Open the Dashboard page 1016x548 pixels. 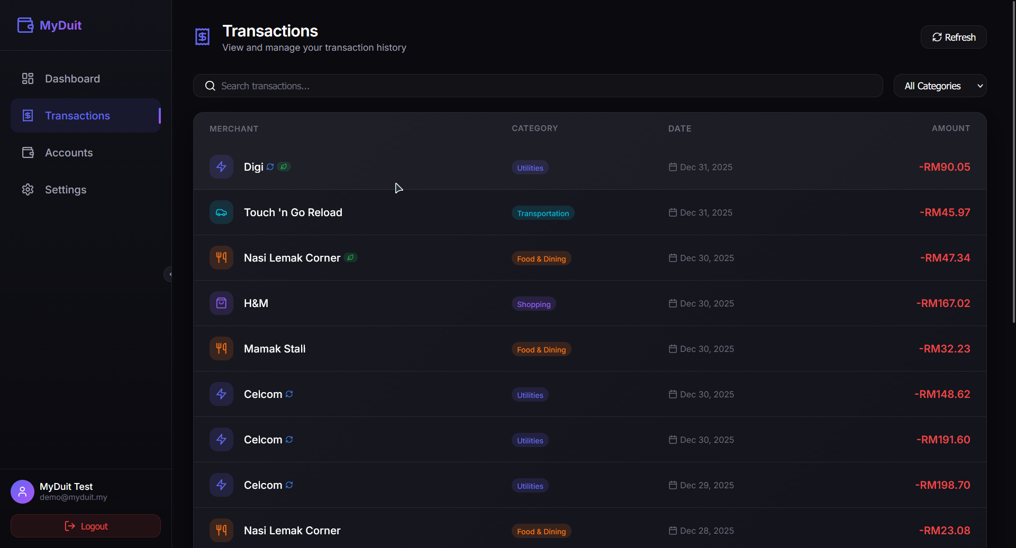click(72, 79)
